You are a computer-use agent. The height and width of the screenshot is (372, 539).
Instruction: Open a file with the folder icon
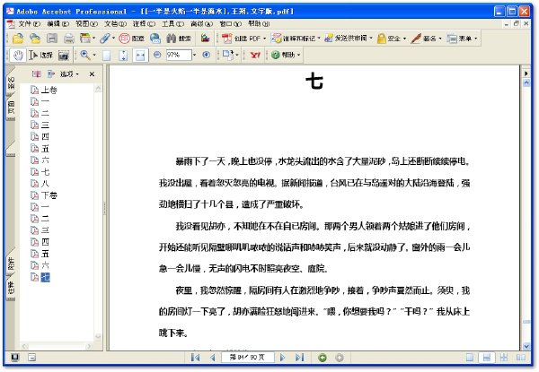click(x=18, y=38)
